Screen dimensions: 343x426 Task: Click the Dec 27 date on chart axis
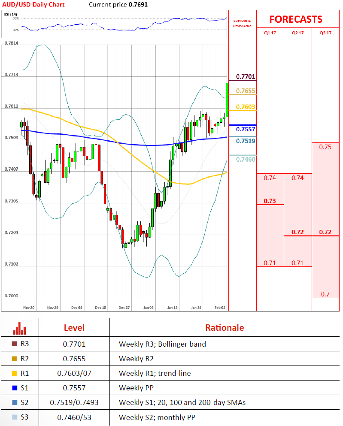coord(124,308)
